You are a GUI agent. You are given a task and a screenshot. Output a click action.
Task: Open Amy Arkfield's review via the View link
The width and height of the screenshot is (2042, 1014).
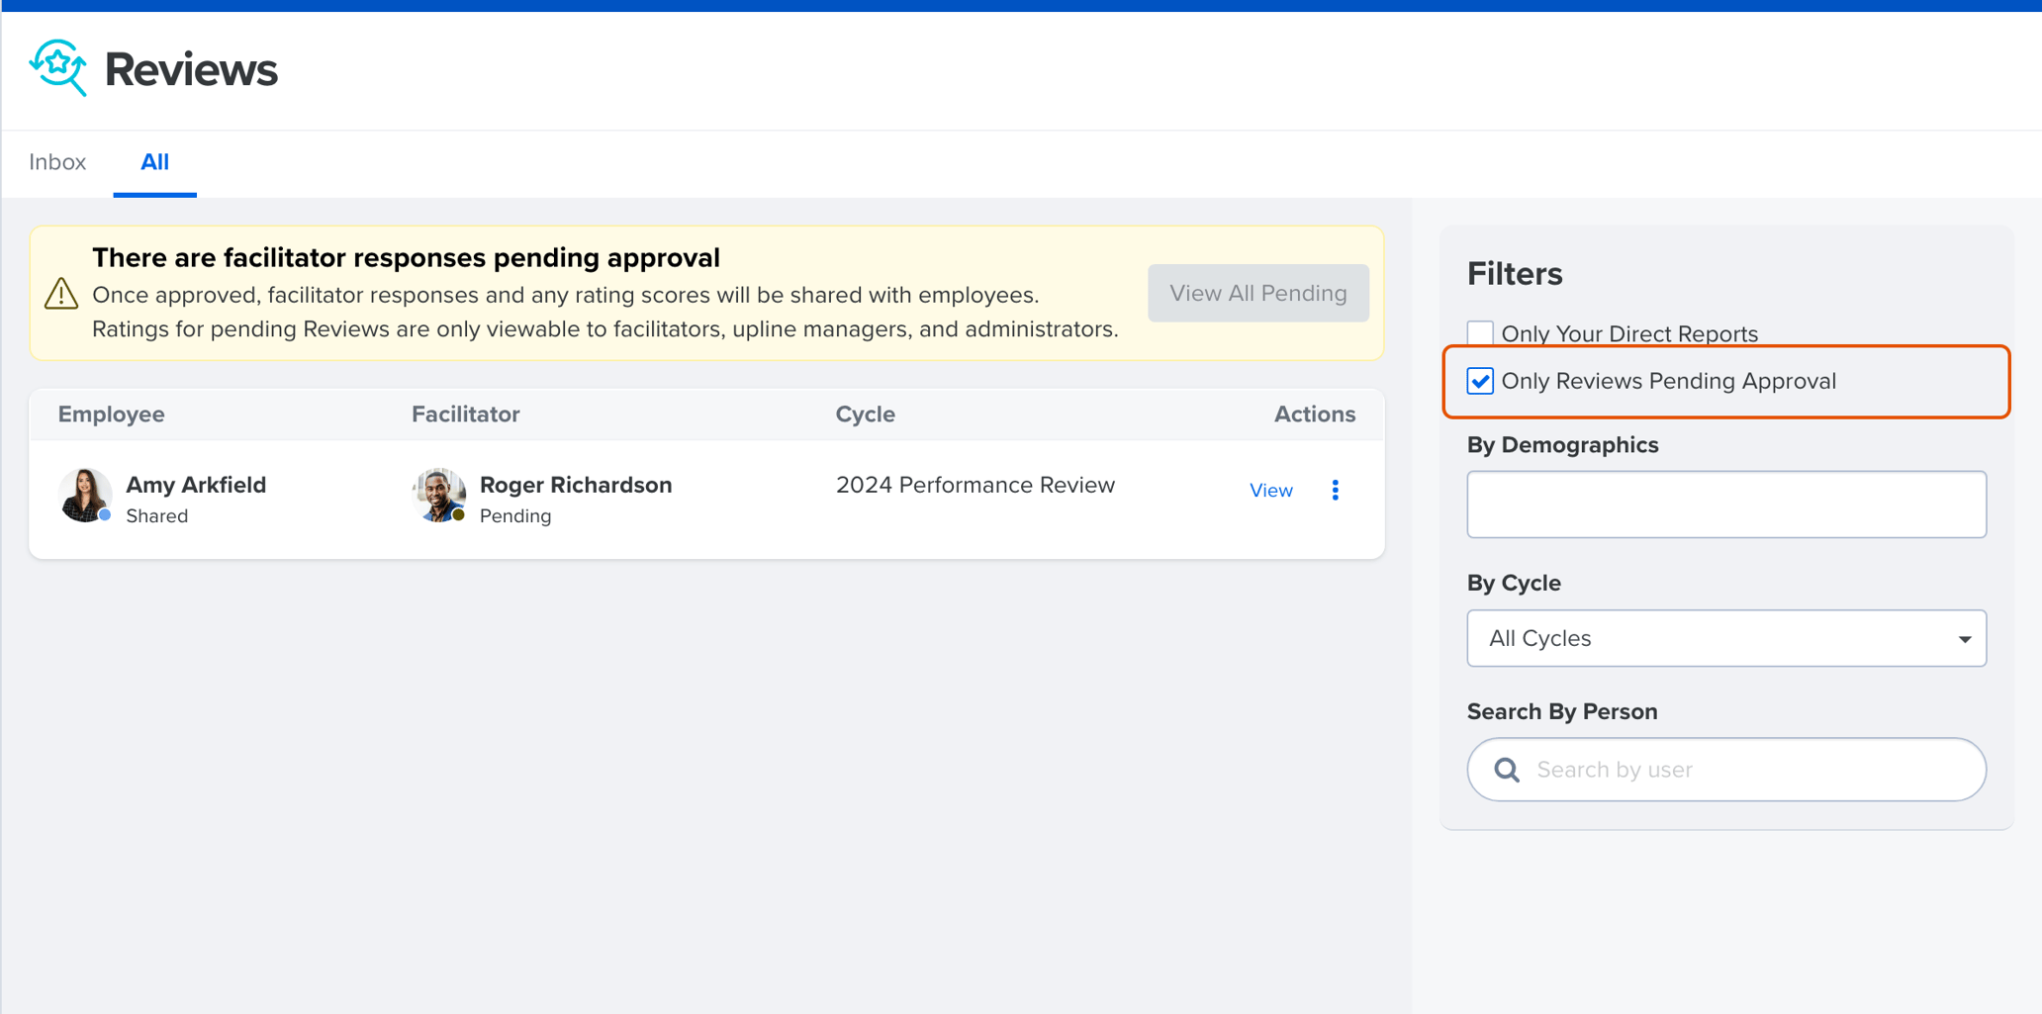[x=1270, y=489]
